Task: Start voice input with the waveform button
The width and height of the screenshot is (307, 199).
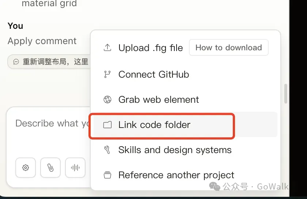Action: click(75, 168)
